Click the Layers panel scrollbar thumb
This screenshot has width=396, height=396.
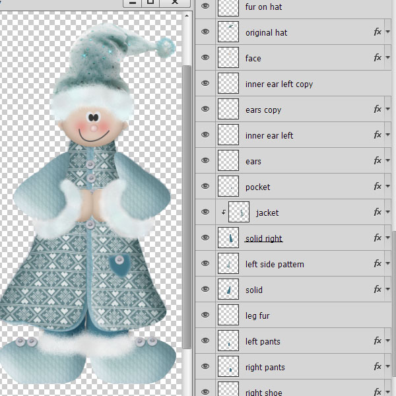coord(394,303)
